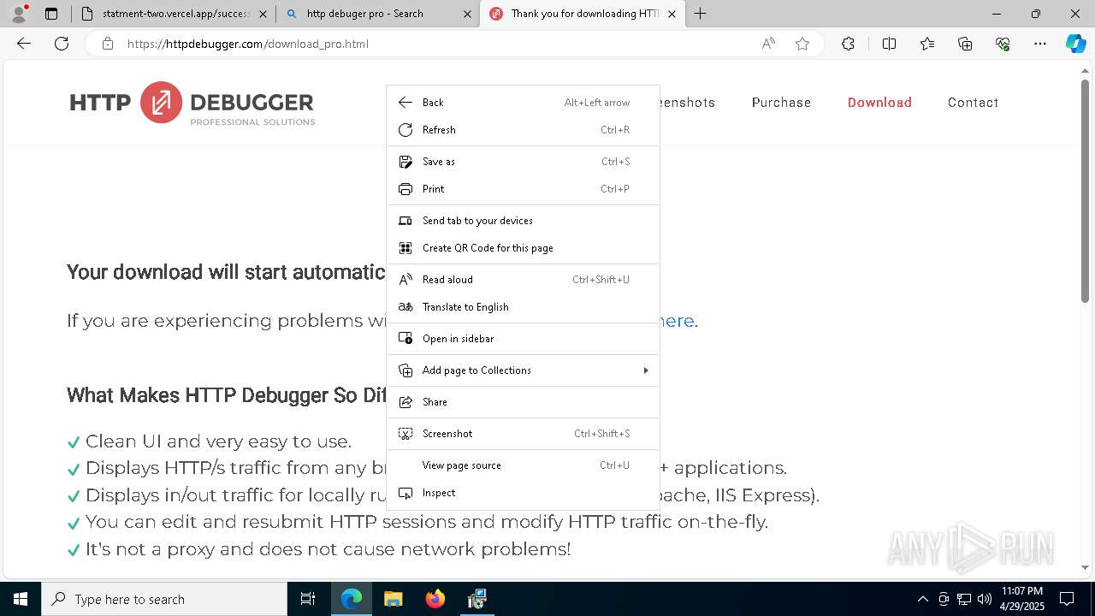The image size is (1095, 616).
Task: Select Save as in context menu
Action: click(x=523, y=162)
